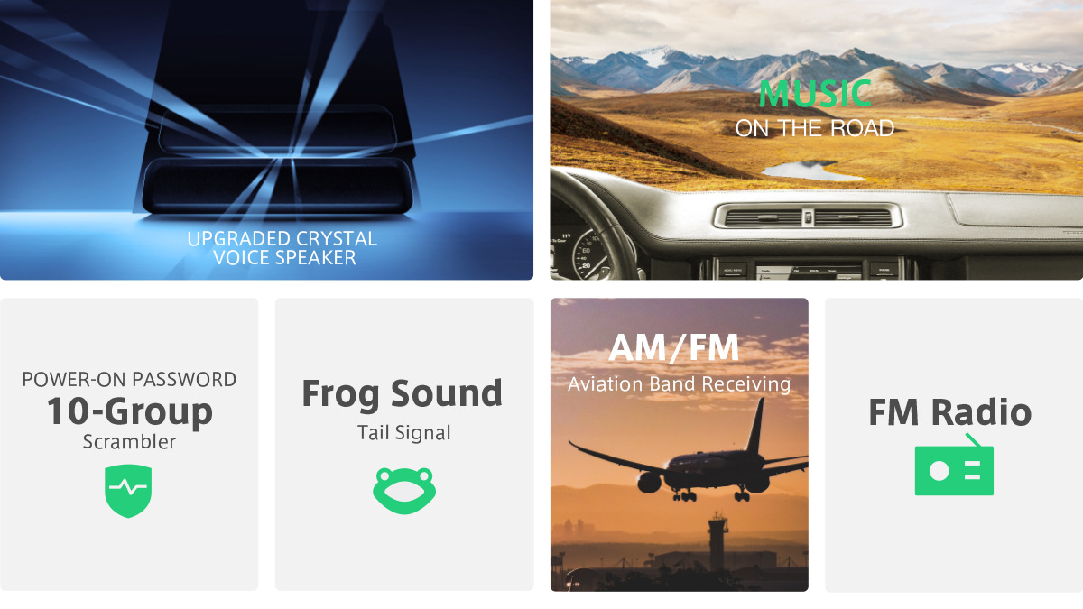
Task: Select the crystal voice speaker banner
Action: [x=266, y=140]
